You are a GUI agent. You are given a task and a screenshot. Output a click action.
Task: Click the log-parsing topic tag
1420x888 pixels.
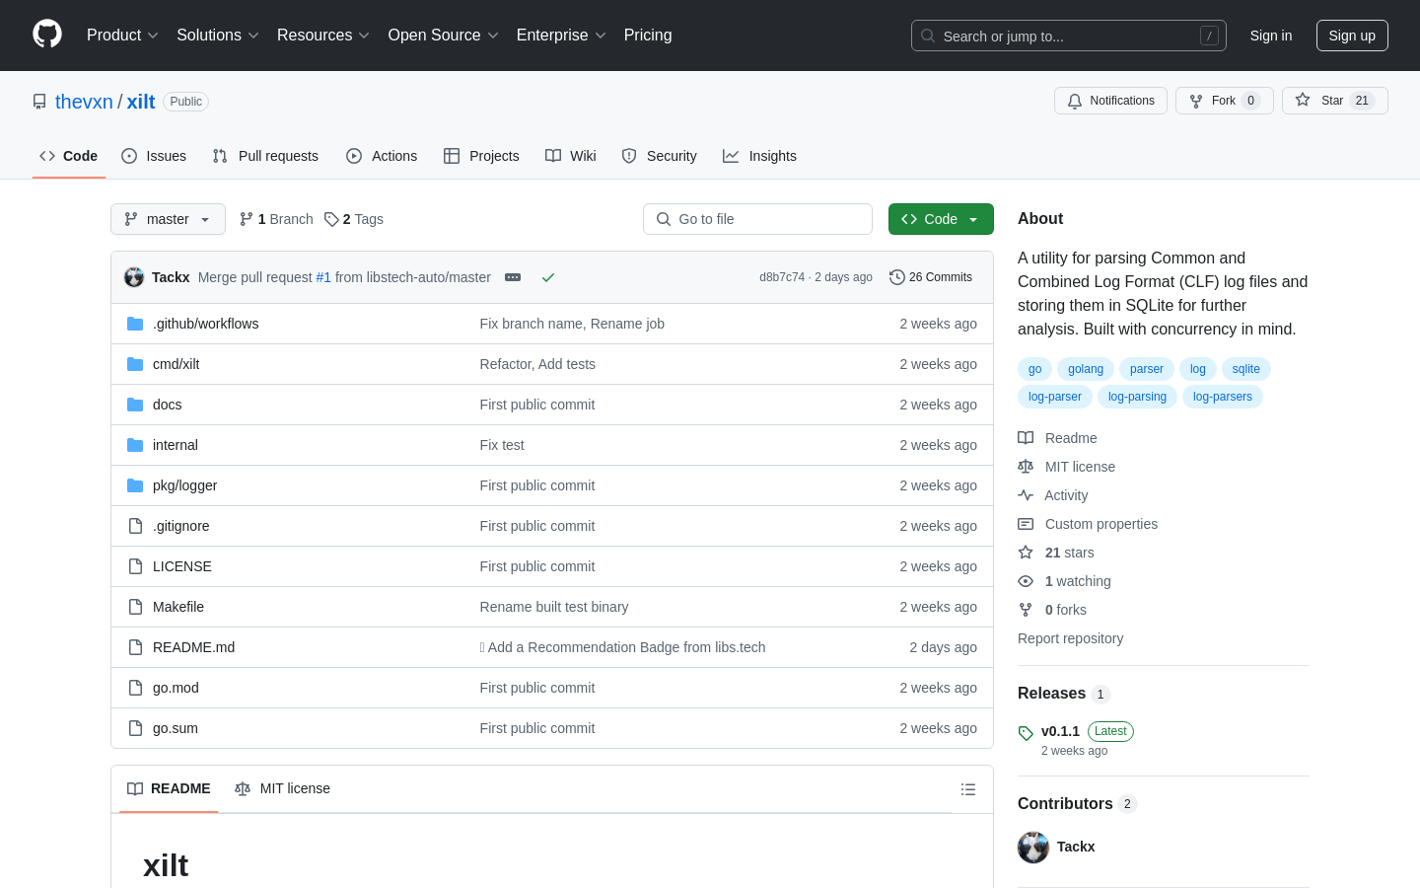1137,397
